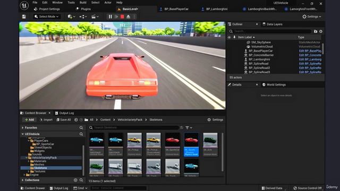Click the Outliner search field

click(270, 31)
